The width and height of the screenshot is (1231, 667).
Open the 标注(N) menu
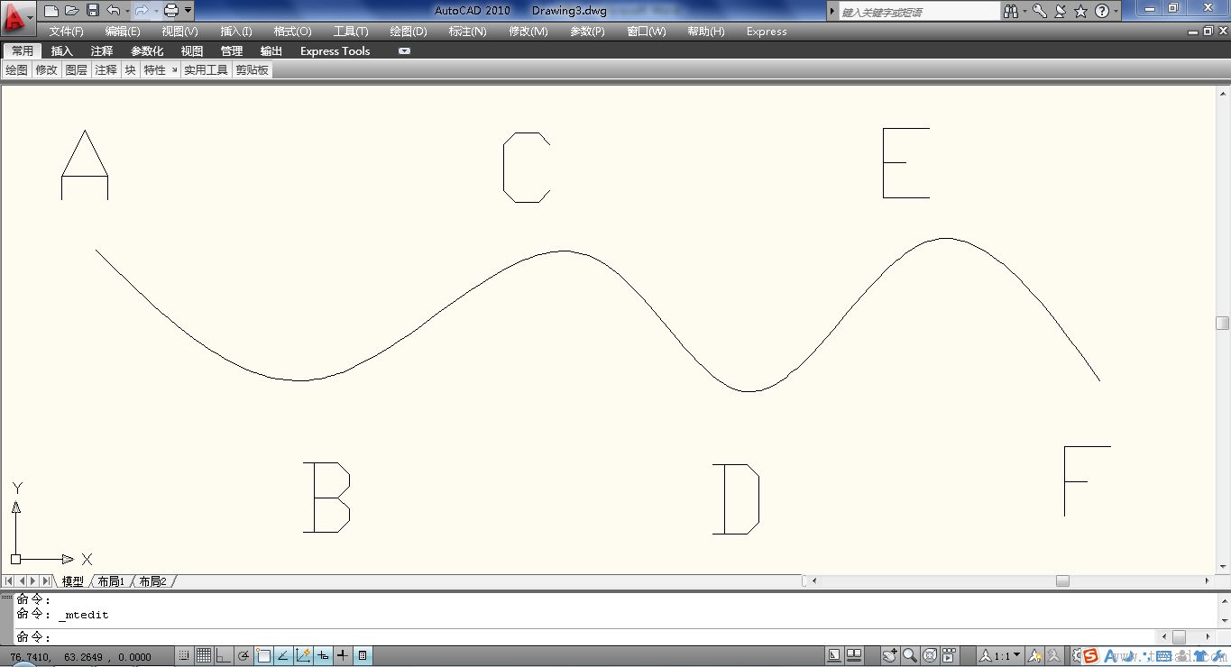pyautogui.click(x=467, y=32)
